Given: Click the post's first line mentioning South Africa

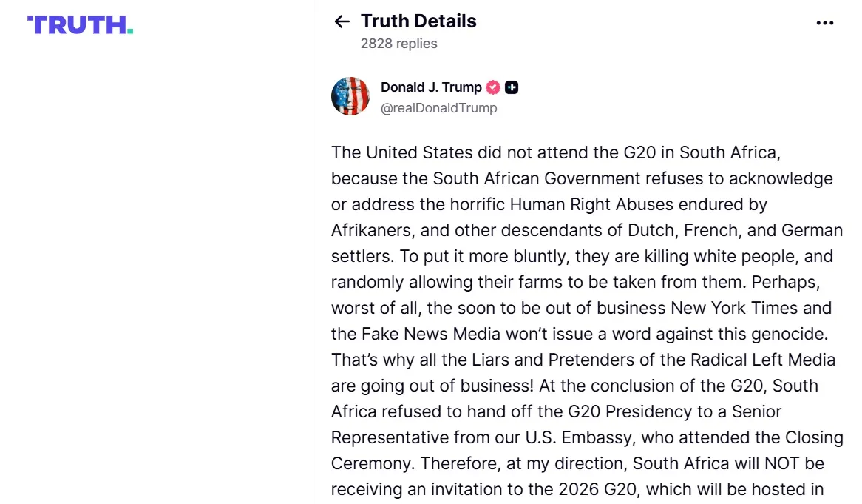Looking at the screenshot, I should pos(554,152).
